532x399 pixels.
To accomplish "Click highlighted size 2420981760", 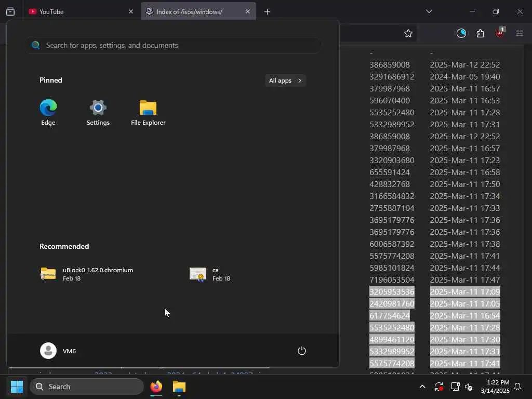I will (392, 303).
